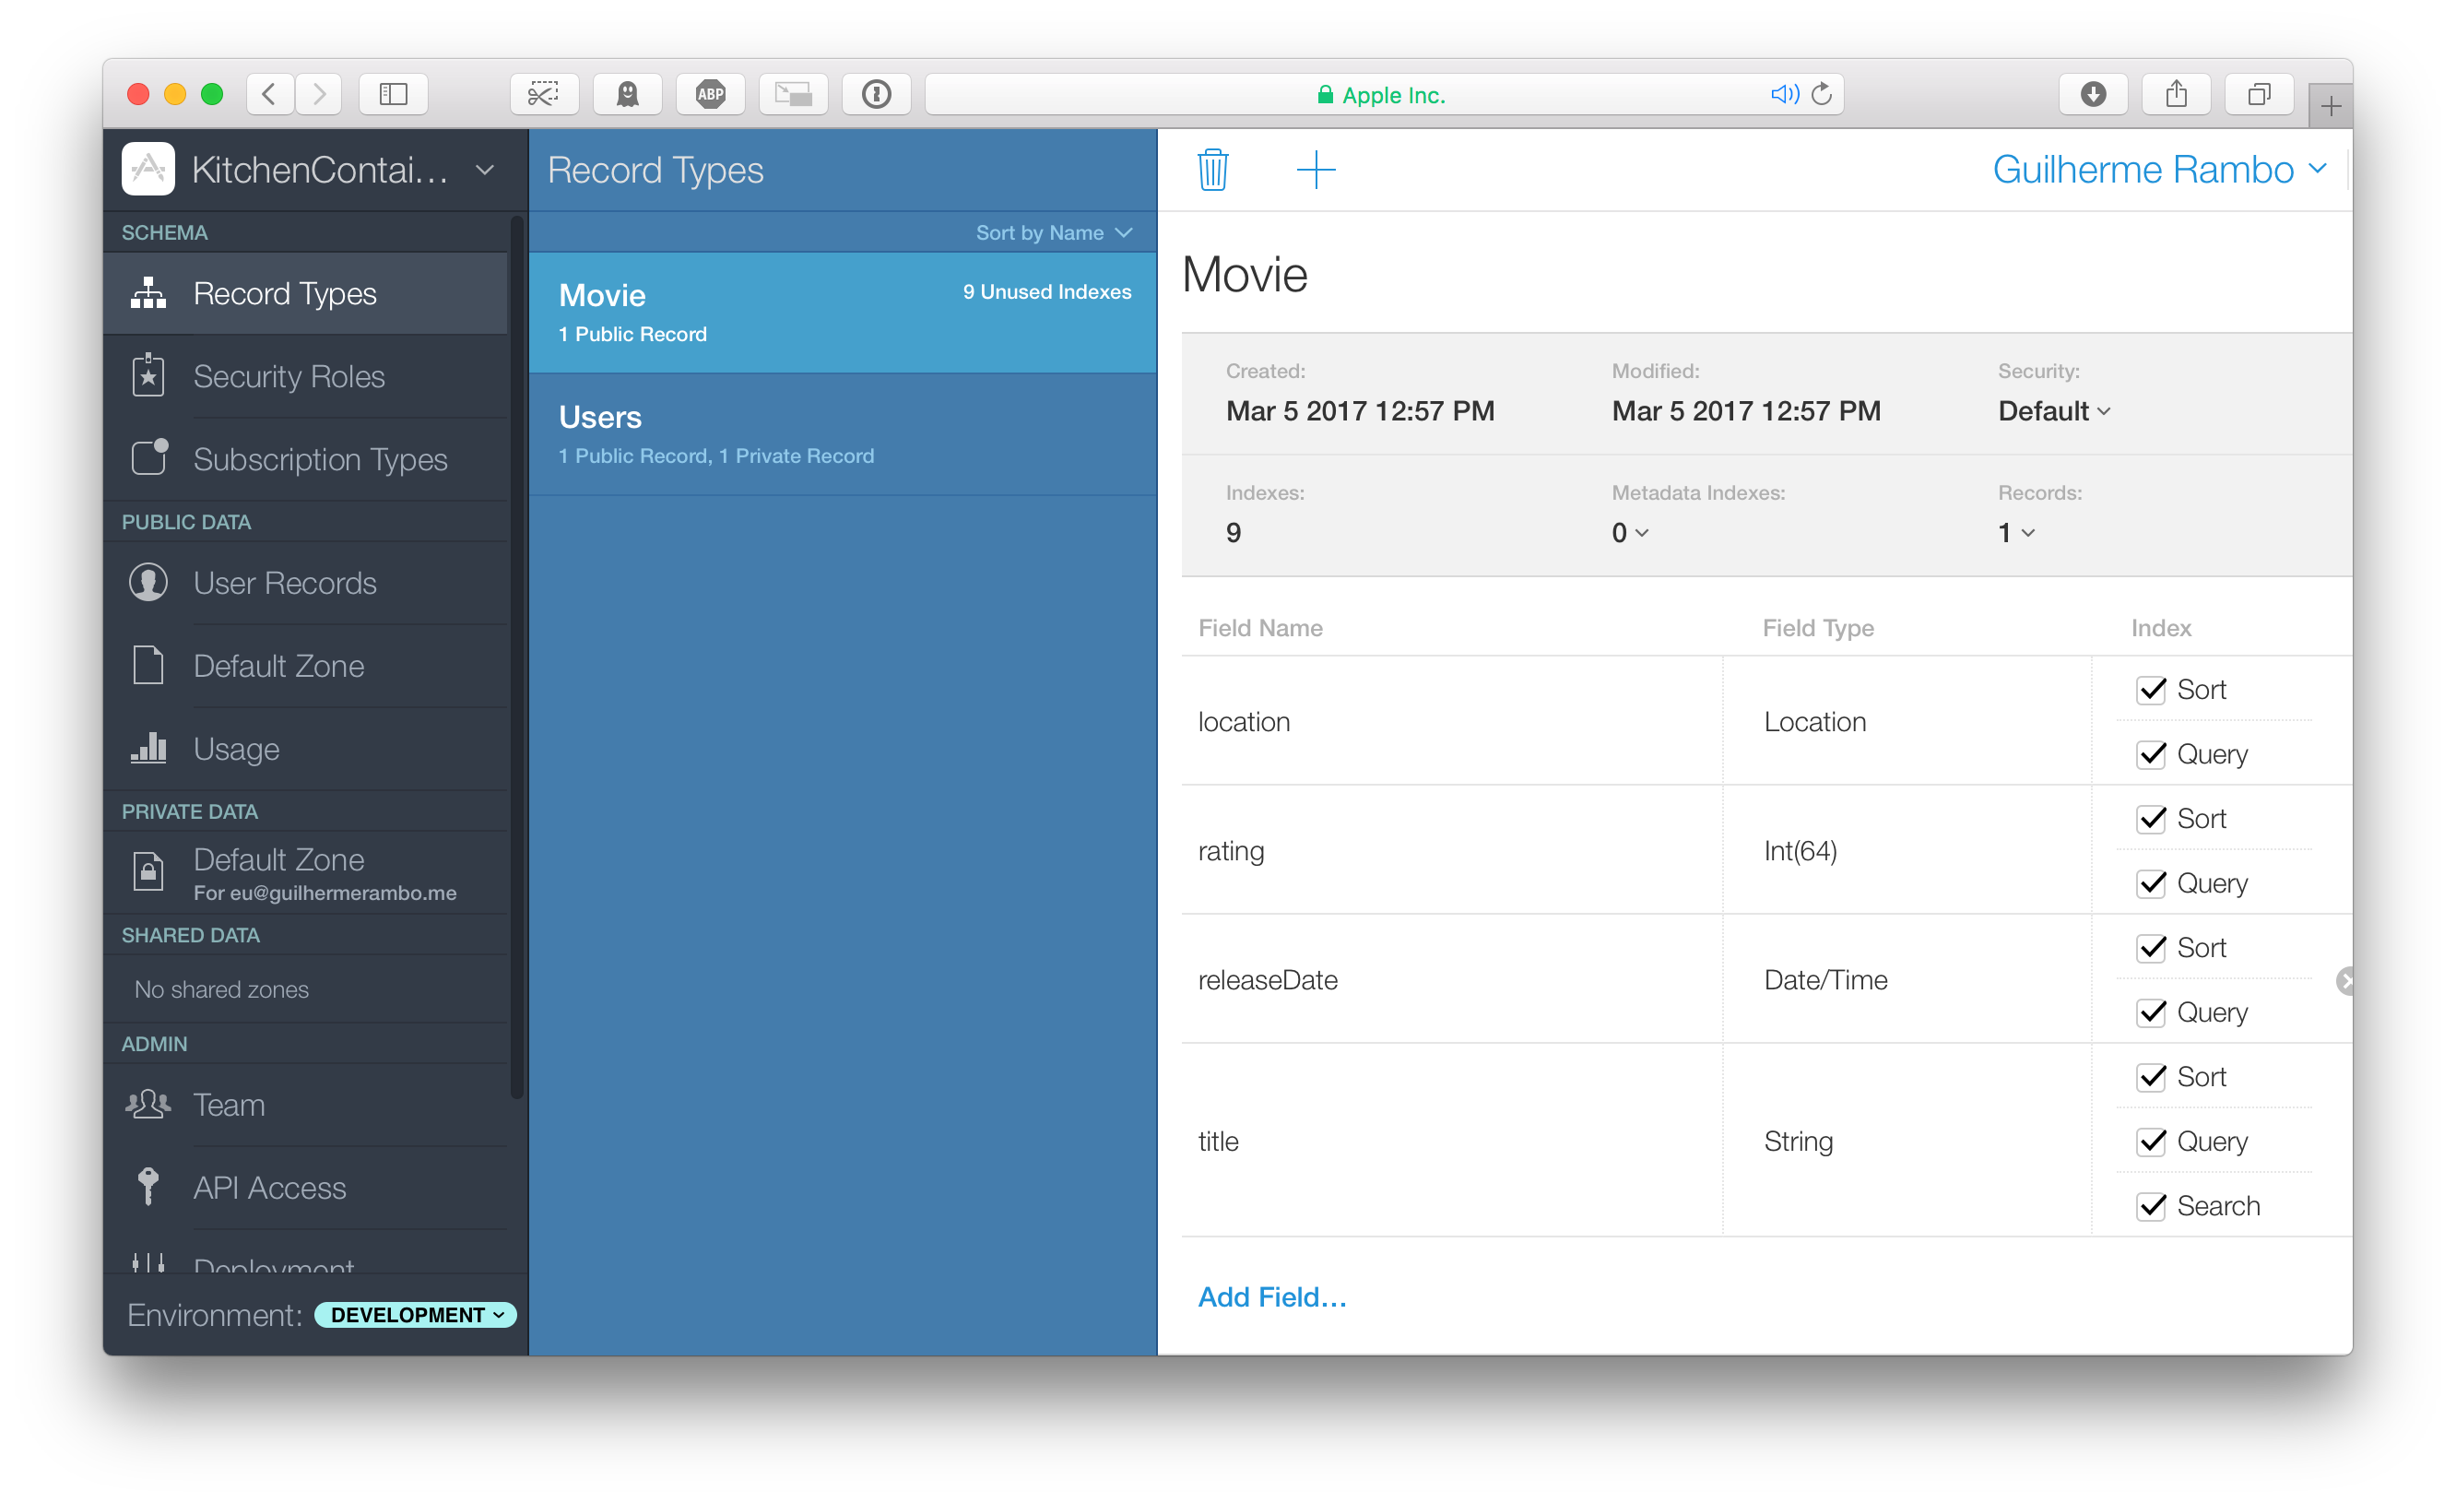Click the public Default Zone document icon
The height and width of the screenshot is (1503, 2456).
[148, 665]
